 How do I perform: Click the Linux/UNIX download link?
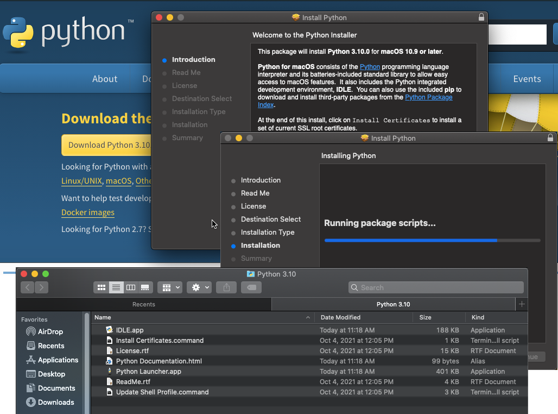coord(81,181)
